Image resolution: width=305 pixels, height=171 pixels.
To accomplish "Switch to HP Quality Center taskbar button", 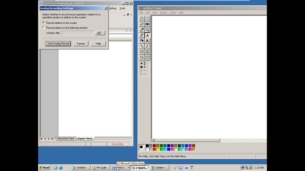I will pos(101,168).
